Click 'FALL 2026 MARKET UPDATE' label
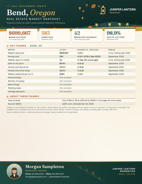Viewport: 142px width, 184px height. point(29,6)
